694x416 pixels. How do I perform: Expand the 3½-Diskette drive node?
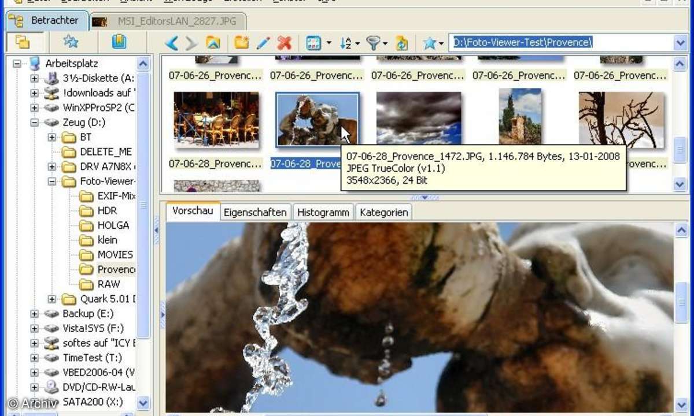[x=35, y=78]
